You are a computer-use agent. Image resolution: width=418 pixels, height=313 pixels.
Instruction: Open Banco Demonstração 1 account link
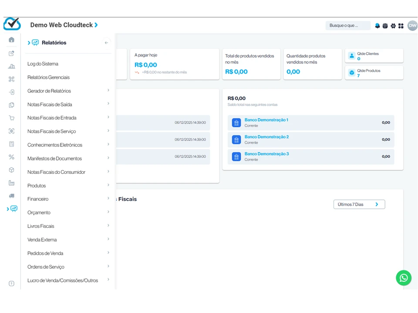[x=266, y=120]
